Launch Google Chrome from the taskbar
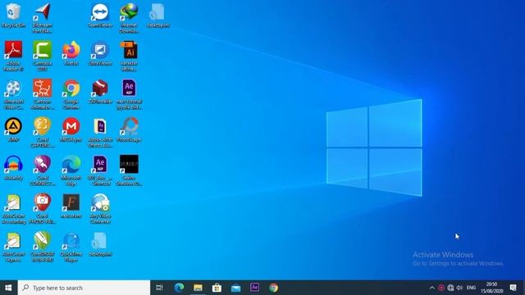 pos(273,288)
